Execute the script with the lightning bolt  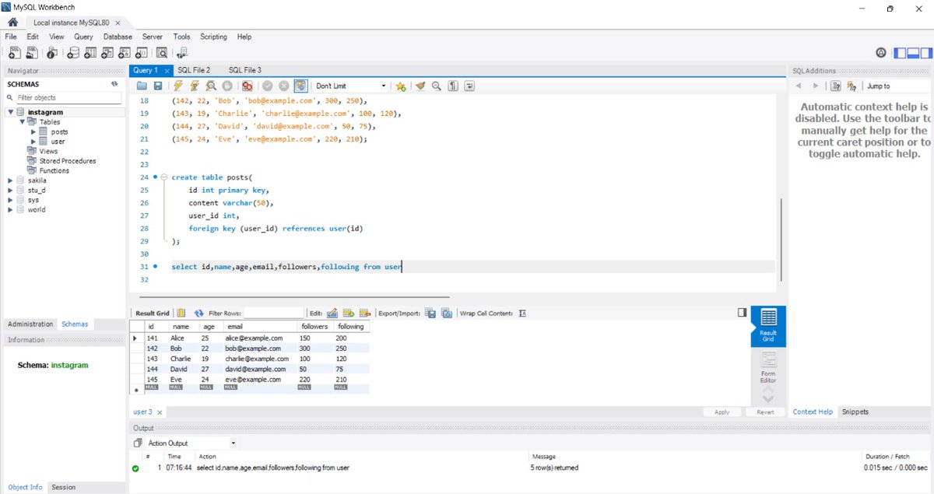pos(178,86)
